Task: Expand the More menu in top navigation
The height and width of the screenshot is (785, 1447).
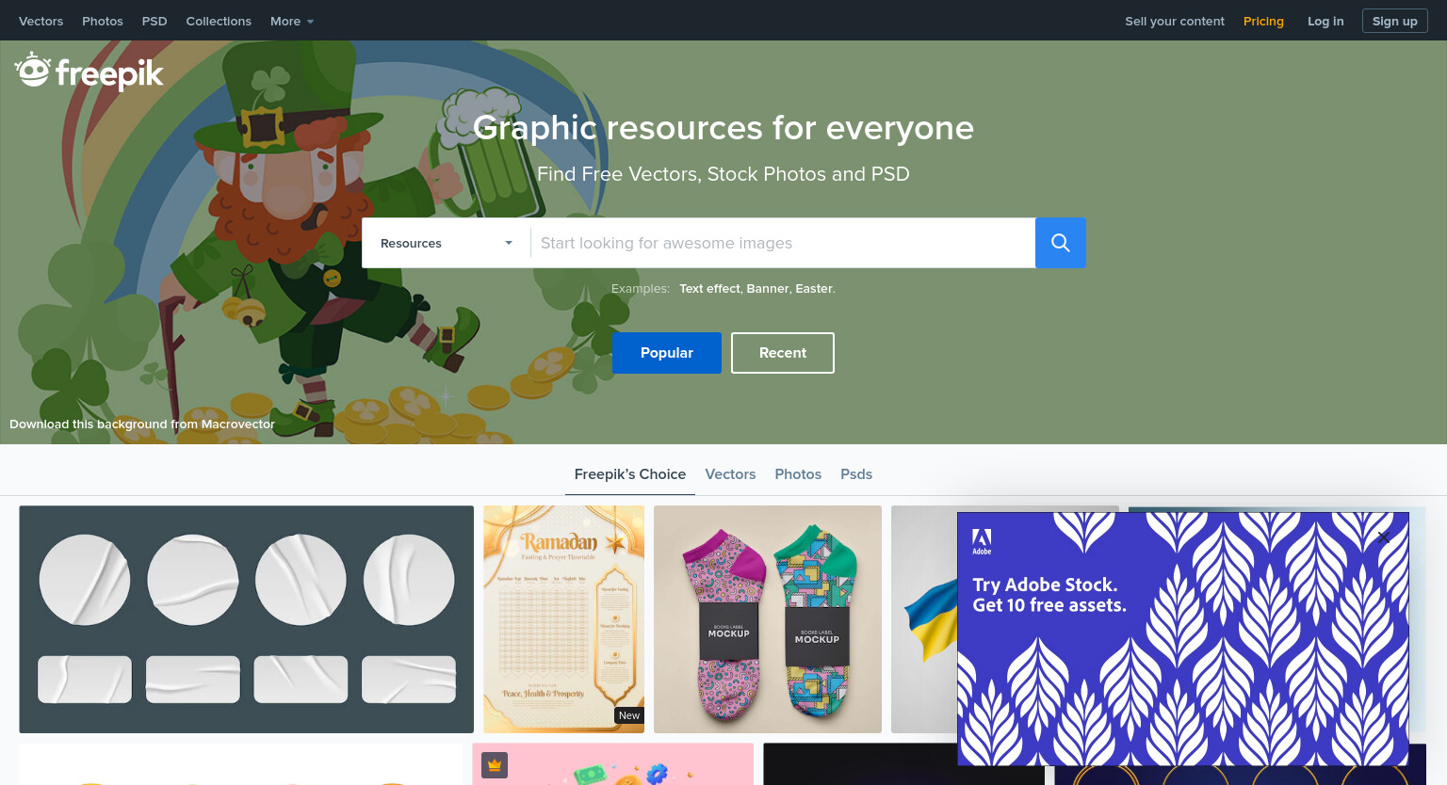Action: click(292, 21)
